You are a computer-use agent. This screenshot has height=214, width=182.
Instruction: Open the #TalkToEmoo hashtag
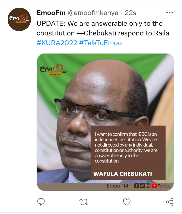[100, 43]
